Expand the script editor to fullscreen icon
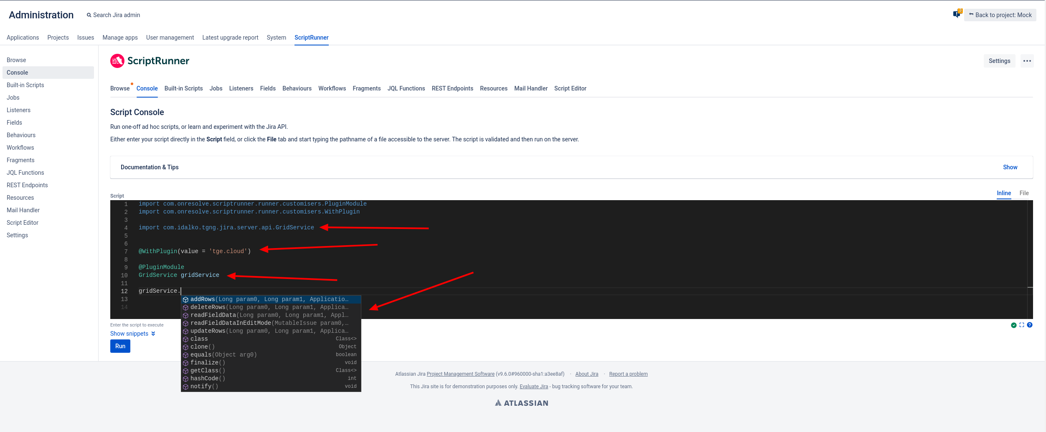 1022,325
